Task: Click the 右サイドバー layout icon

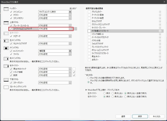Action: tap(6, 66)
